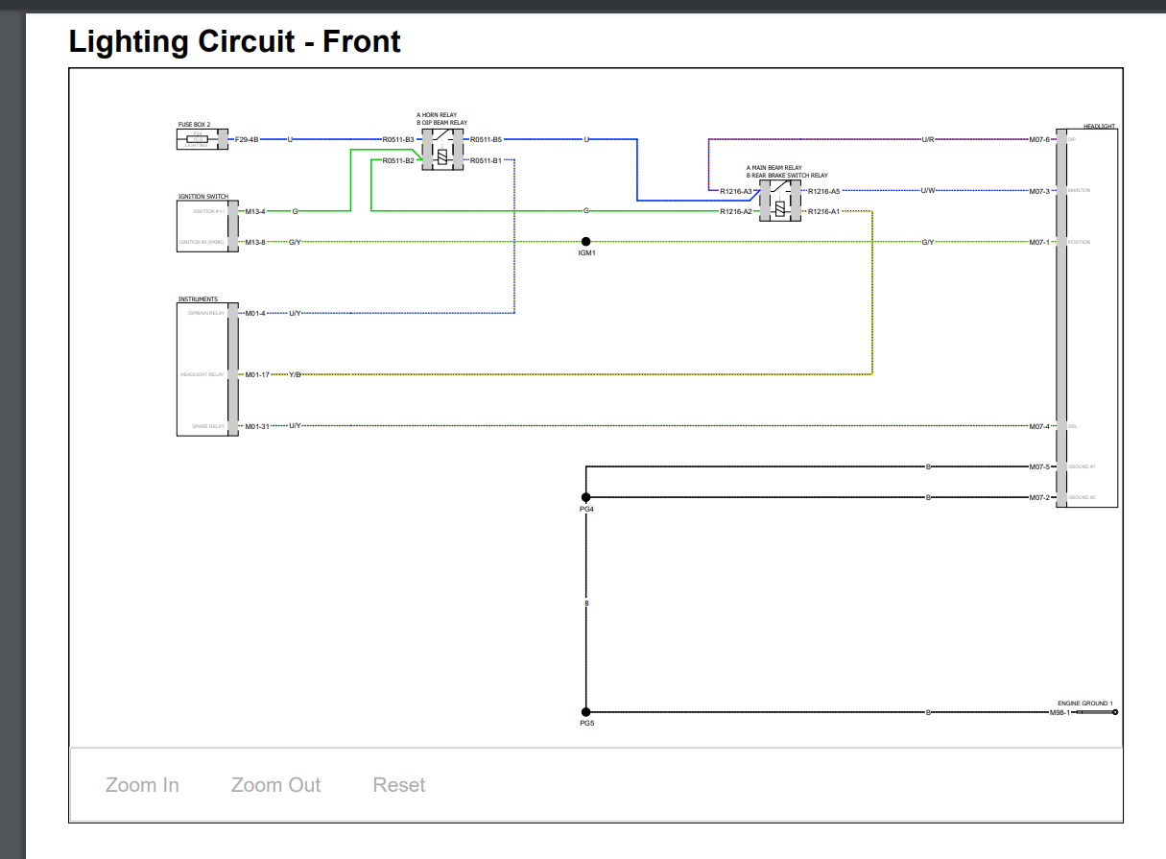Click the U/R wire color label
Viewport: 1166px width, 859px height.
coord(928,140)
